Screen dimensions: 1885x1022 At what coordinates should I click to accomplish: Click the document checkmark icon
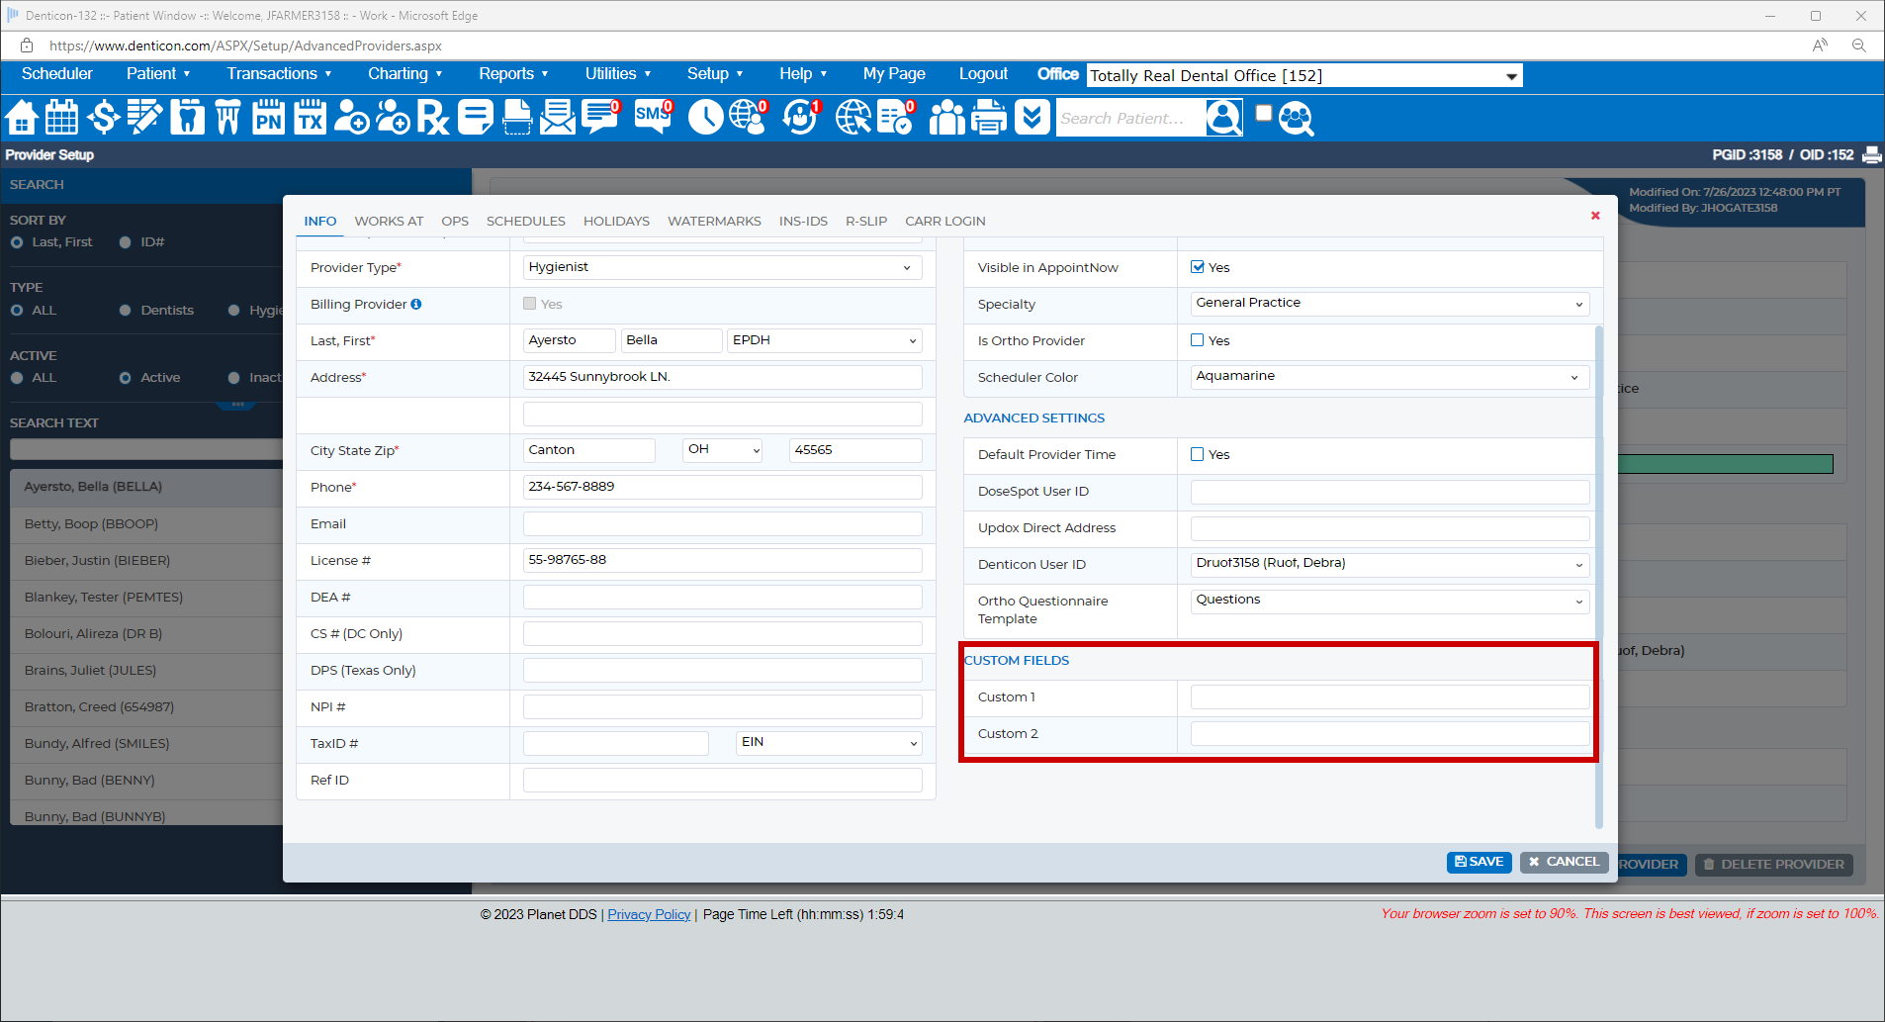click(x=896, y=118)
